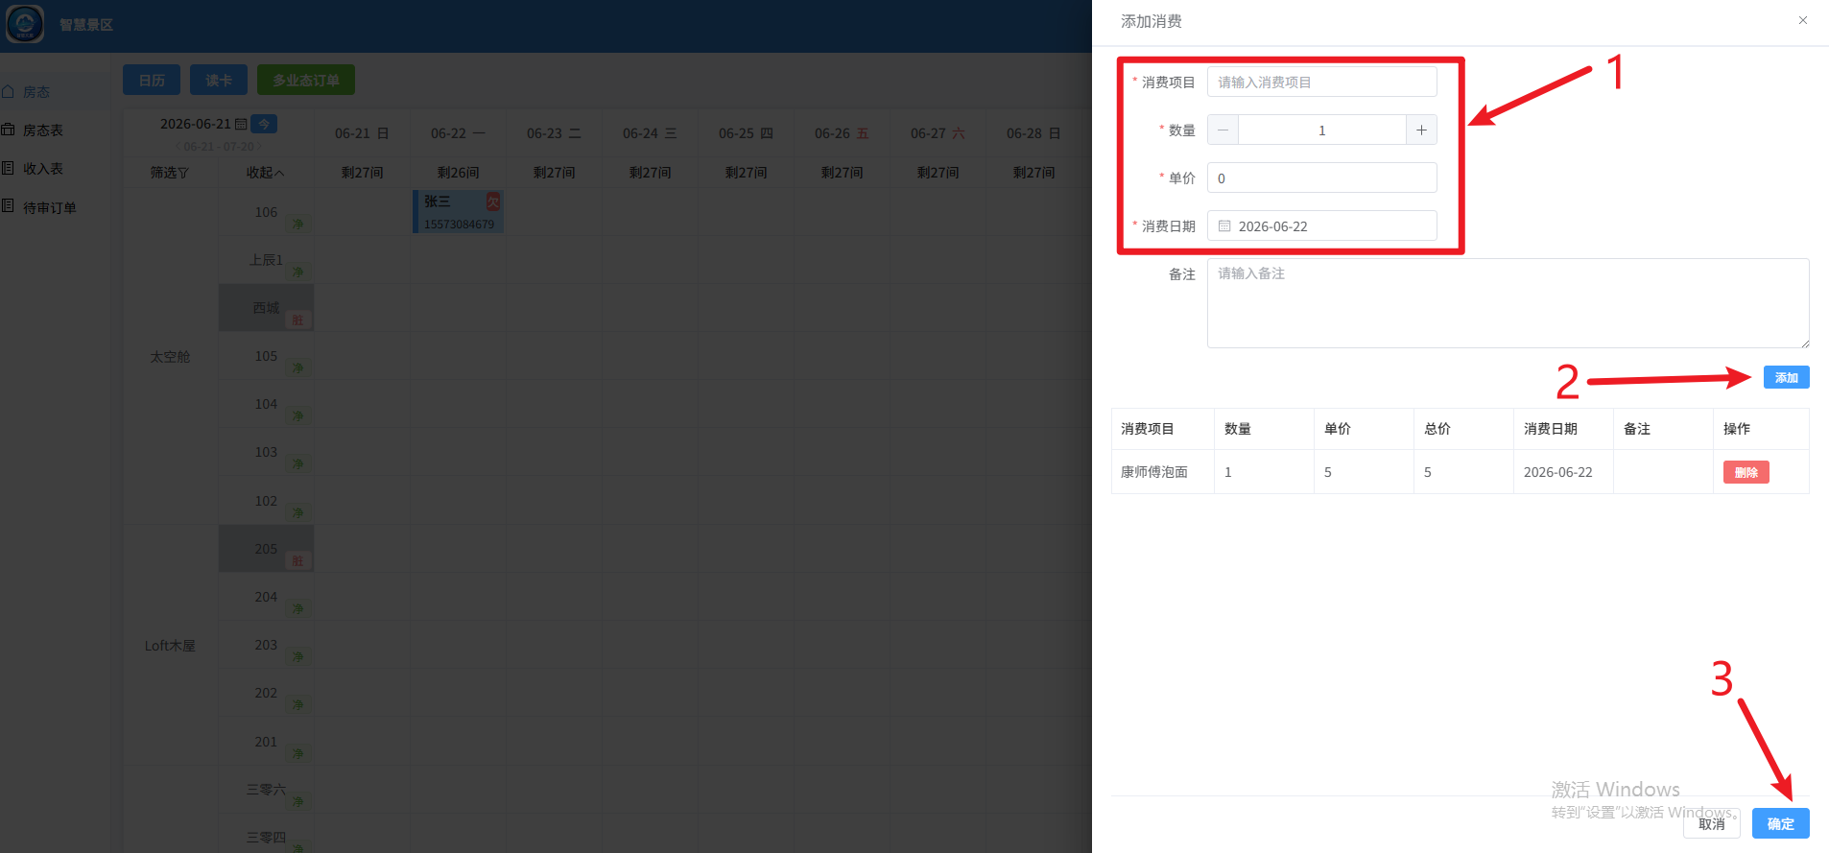Click the 备注 textarea
Viewport: 1829px width, 853px height.
pos(1508,303)
